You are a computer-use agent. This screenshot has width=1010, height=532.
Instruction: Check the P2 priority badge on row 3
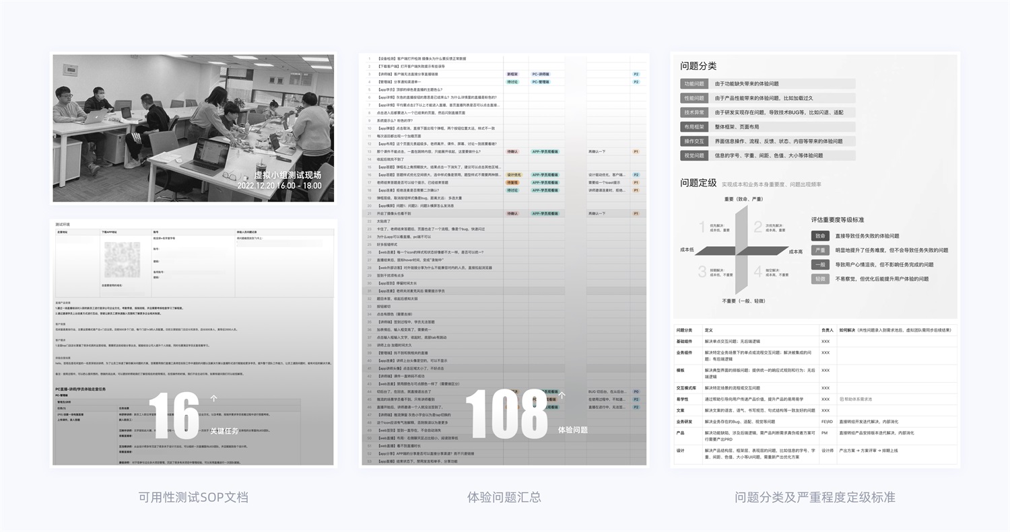pyautogui.click(x=637, y=74)
